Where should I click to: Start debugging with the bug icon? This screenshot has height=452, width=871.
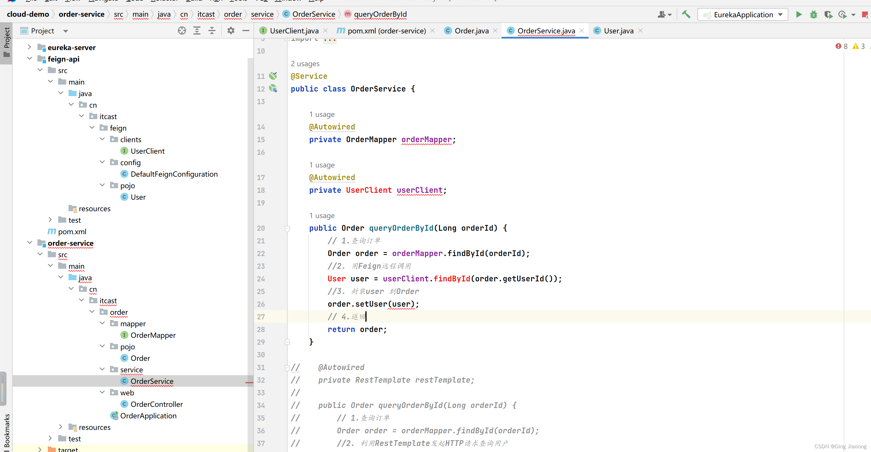(x=813, y=14)
